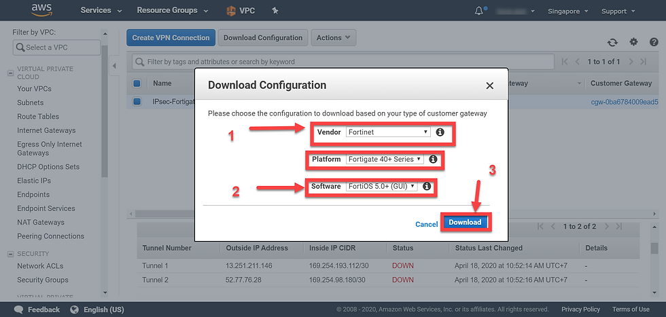Select Tunnel 2 outside IP 52.77.76.28
The image size is (666, 317).
243,280
